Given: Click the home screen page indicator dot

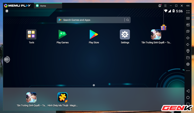Looking at the screenshot, I should tap(94, 85).
